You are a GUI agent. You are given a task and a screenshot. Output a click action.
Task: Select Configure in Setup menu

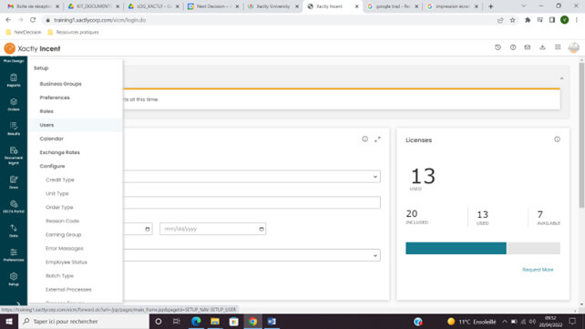52,166
